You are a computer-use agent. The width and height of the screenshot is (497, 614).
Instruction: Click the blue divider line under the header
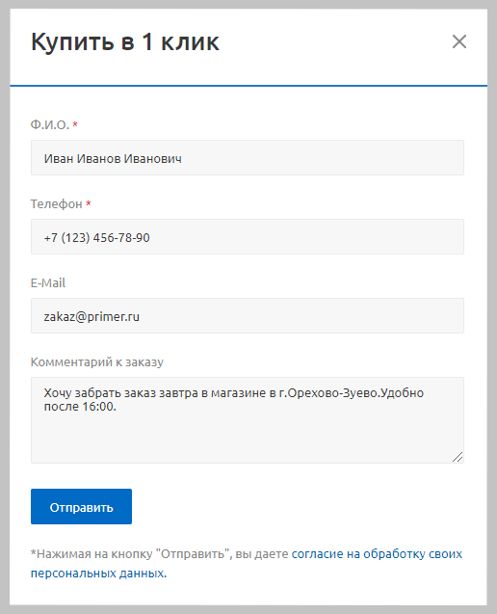tap(248, 86)
